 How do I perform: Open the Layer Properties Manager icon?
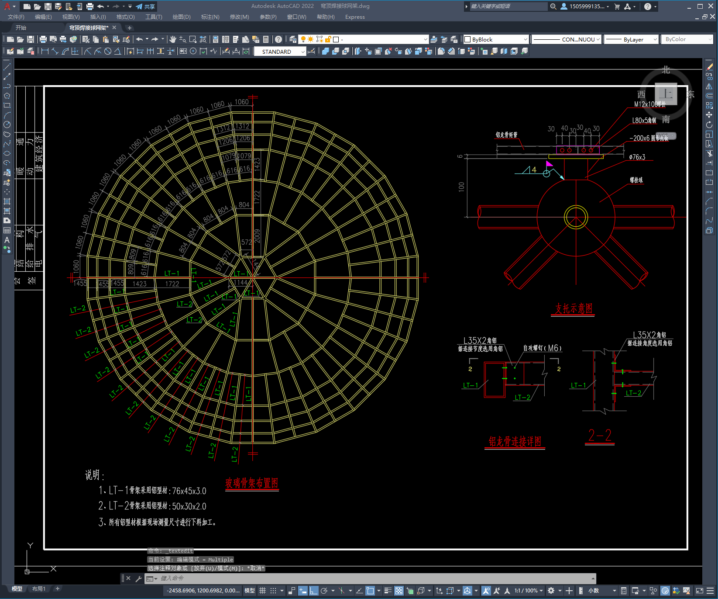pyautogui.click(x=293, y=39)
